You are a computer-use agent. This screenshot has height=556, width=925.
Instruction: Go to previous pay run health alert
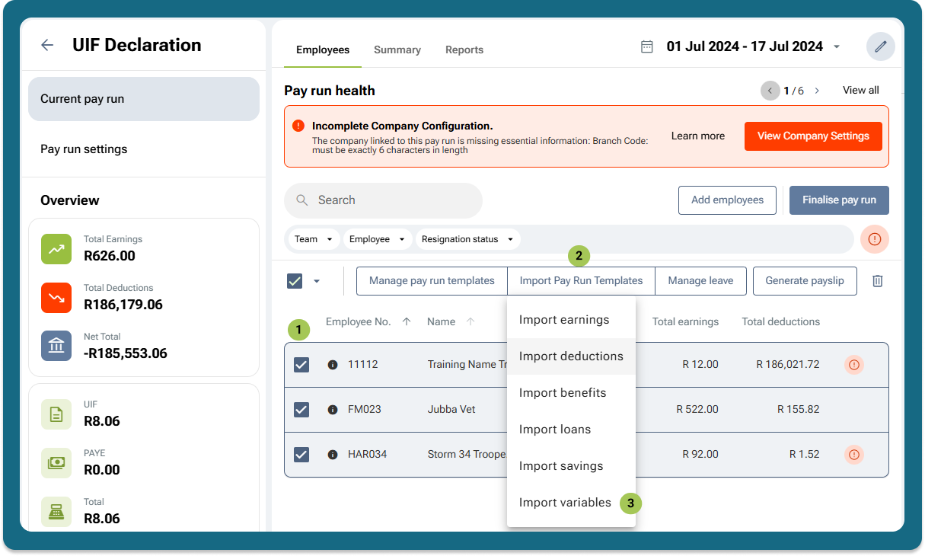pyautogui.click(x=770, y=91)
